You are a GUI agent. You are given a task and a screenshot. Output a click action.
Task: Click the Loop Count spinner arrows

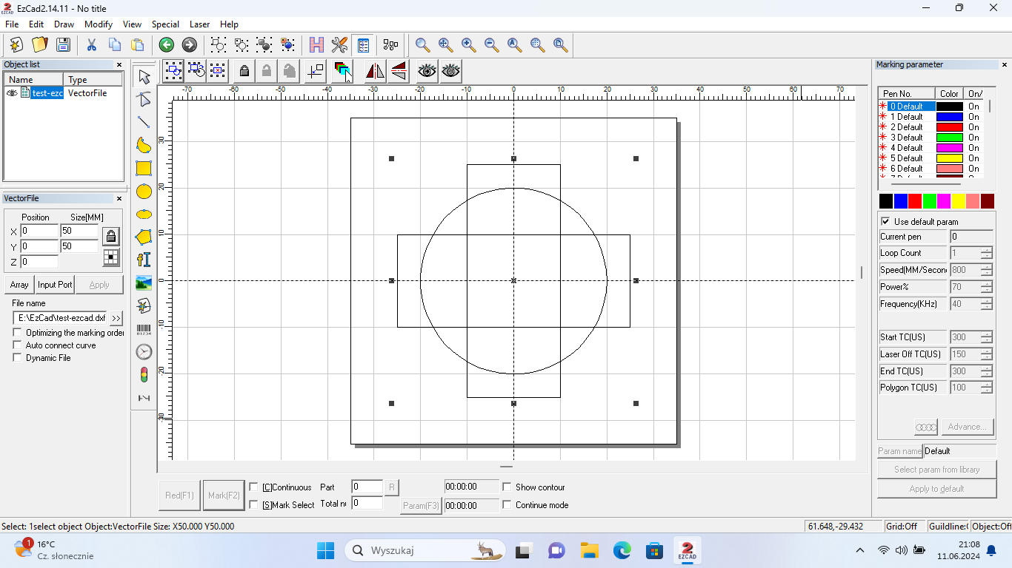[x=986, y=253]
